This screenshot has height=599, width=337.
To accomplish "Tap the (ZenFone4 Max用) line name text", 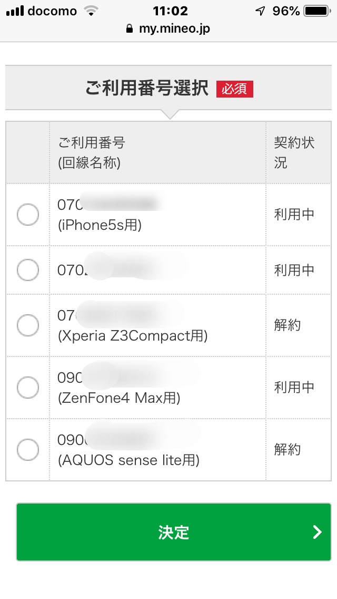I will 119,398.
